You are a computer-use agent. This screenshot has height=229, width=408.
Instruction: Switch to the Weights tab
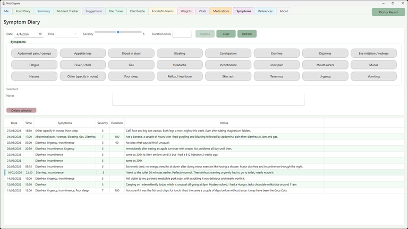186,11
